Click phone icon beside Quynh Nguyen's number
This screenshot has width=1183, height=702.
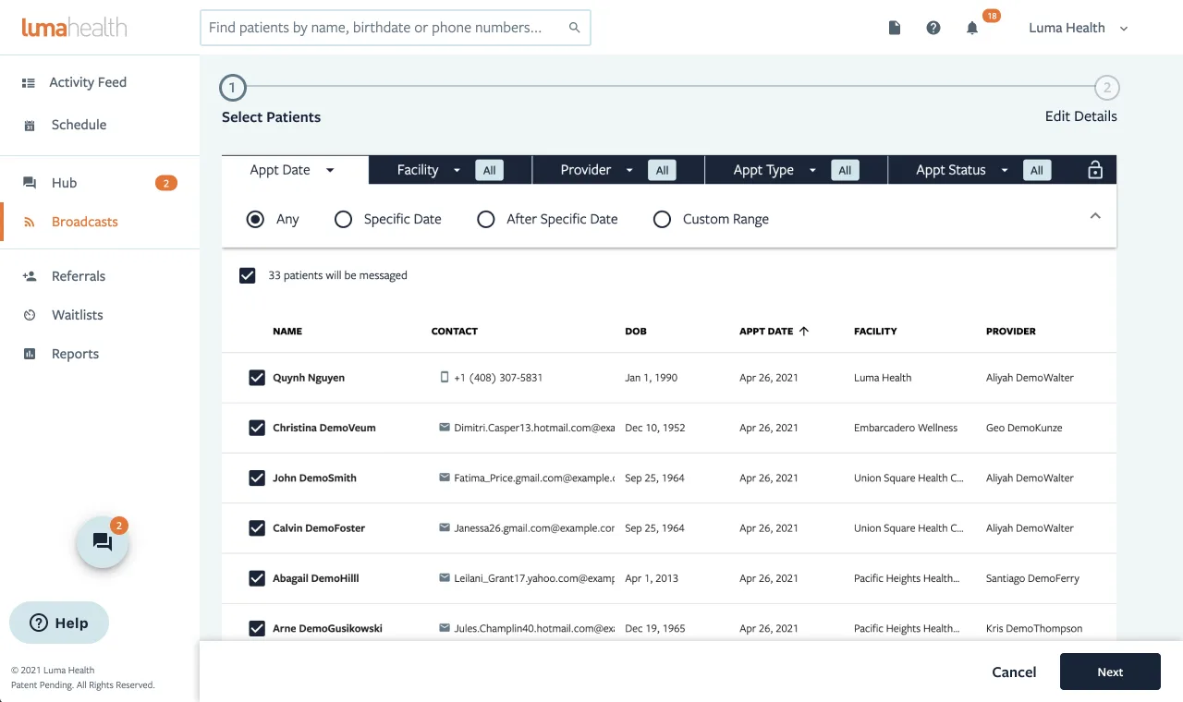(x=445, y=378)
